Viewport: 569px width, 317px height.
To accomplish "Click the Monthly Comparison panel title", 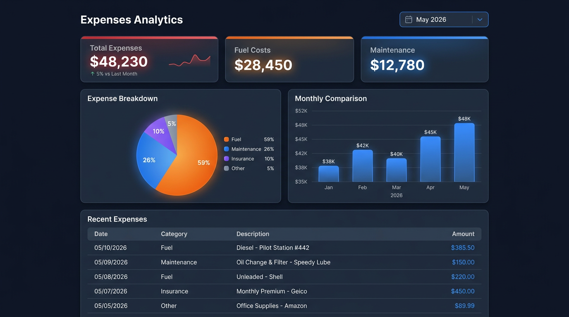I will [x=331, y=99].
